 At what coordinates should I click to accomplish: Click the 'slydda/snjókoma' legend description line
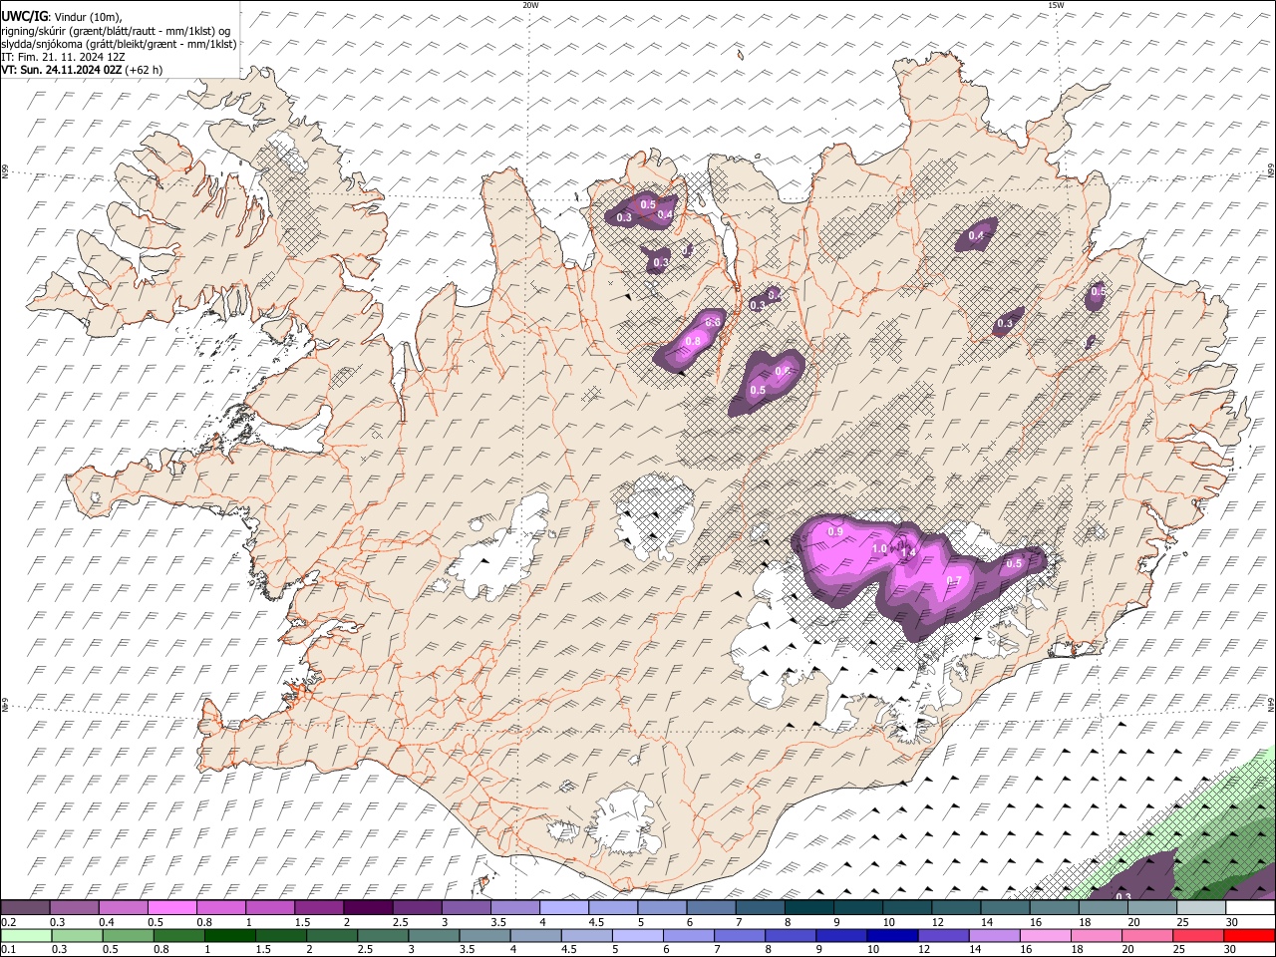point(119,44)
